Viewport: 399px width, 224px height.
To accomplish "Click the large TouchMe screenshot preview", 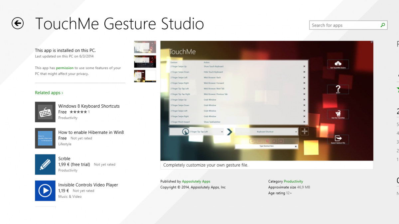I will point(267,101).
